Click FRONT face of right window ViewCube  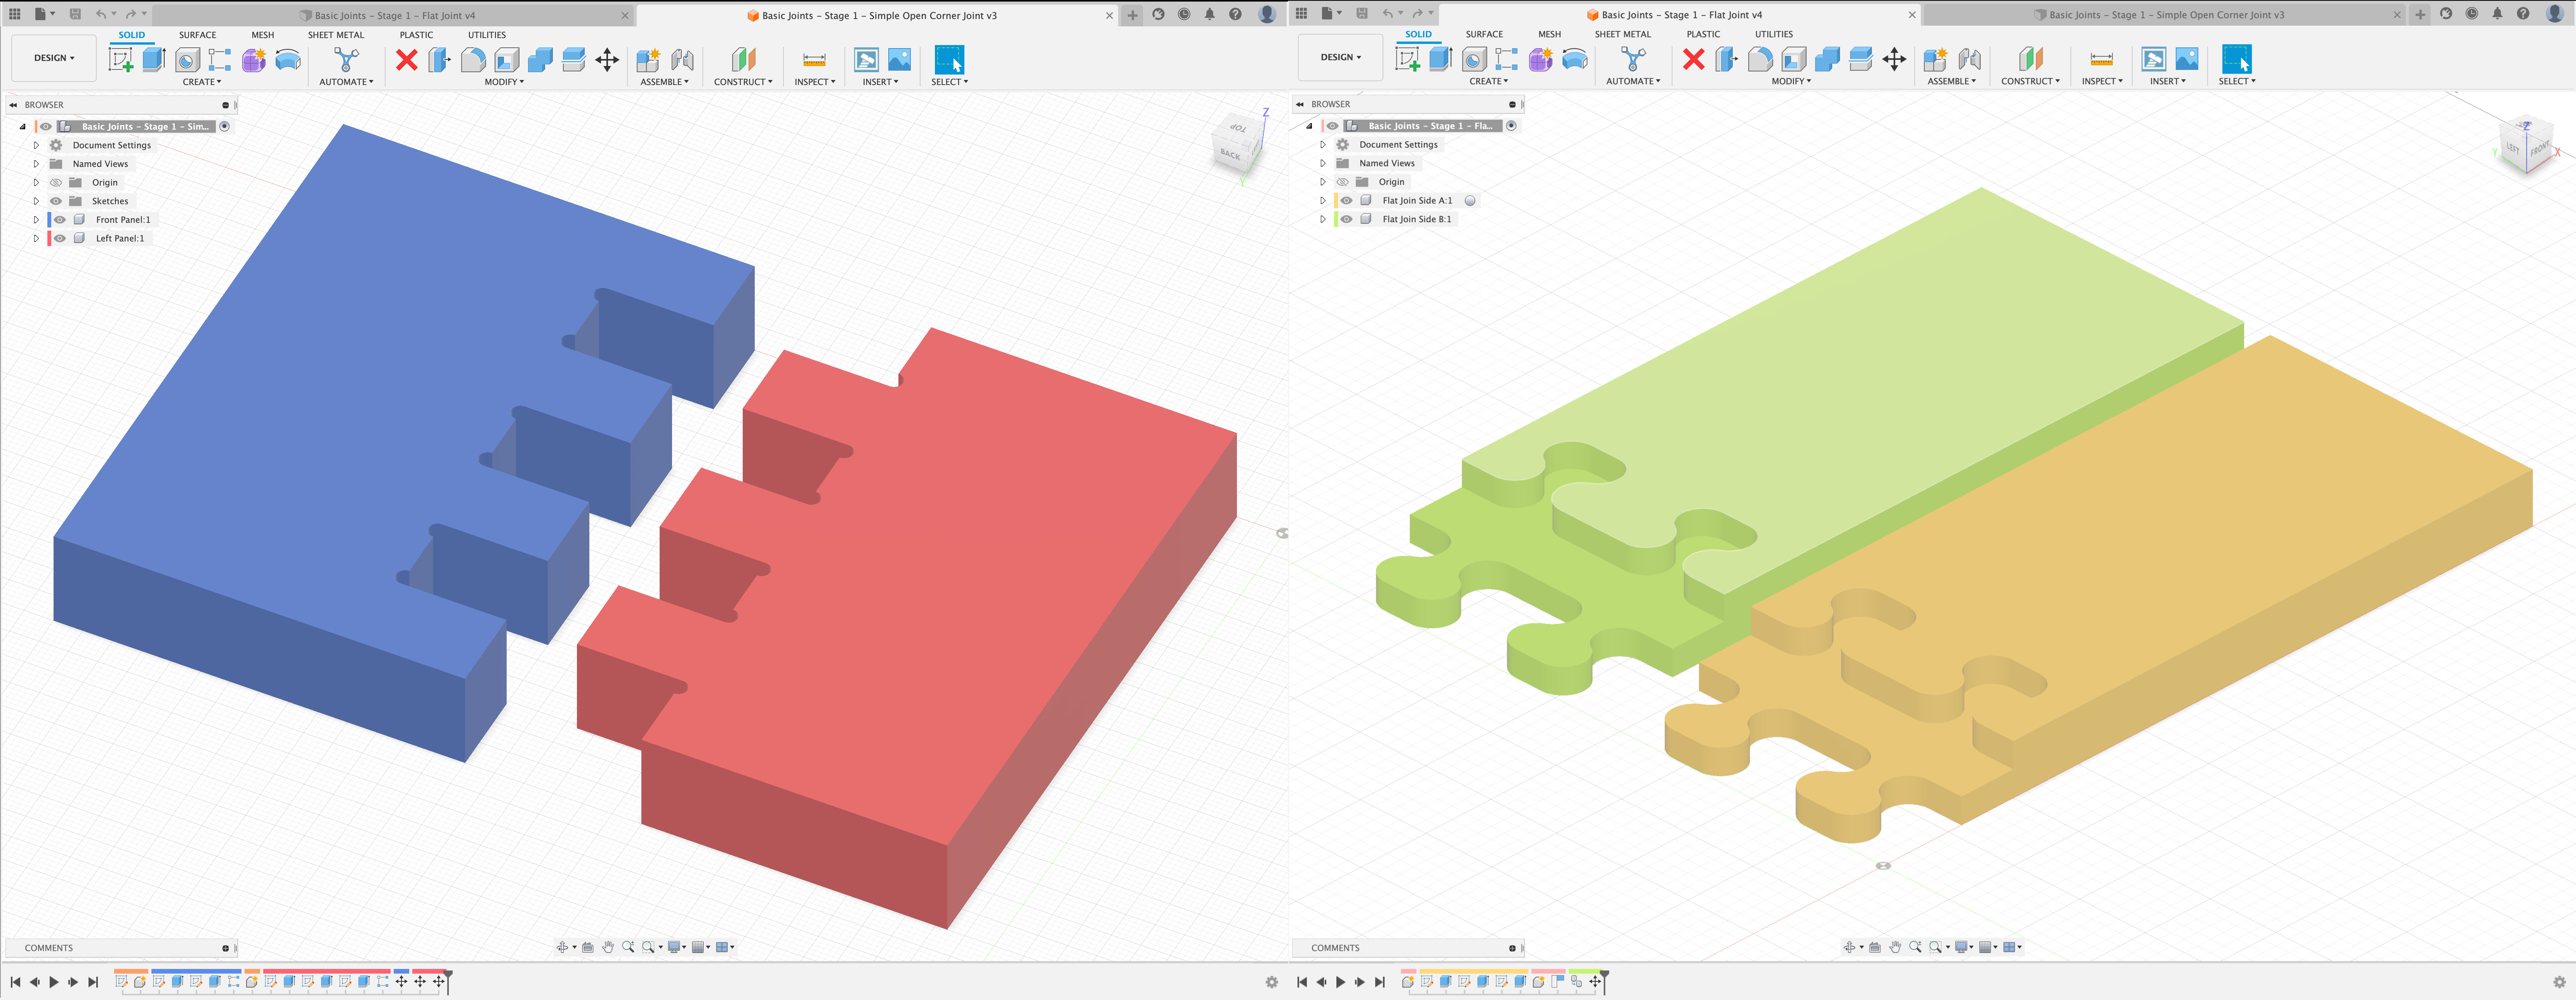coord(2540,149)
